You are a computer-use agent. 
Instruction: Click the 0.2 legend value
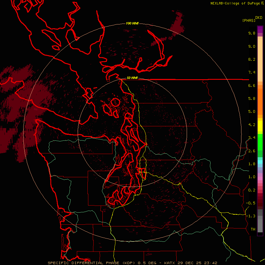252,190
